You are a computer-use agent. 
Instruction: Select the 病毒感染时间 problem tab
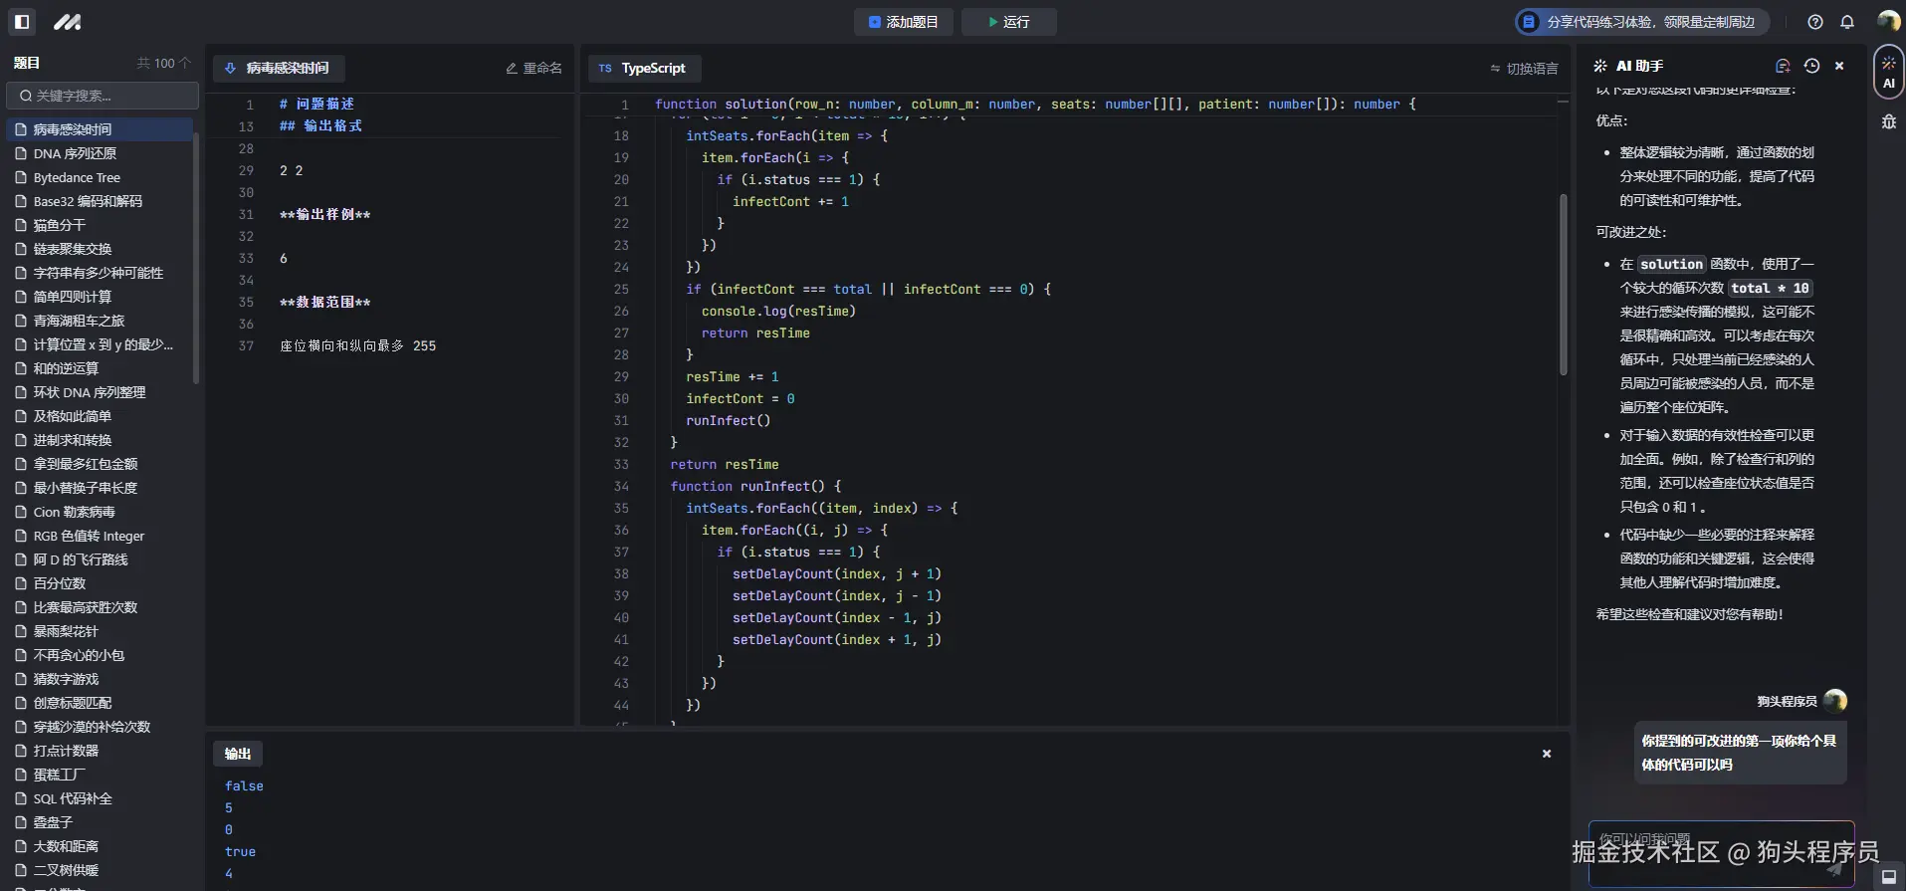[278, 68]
